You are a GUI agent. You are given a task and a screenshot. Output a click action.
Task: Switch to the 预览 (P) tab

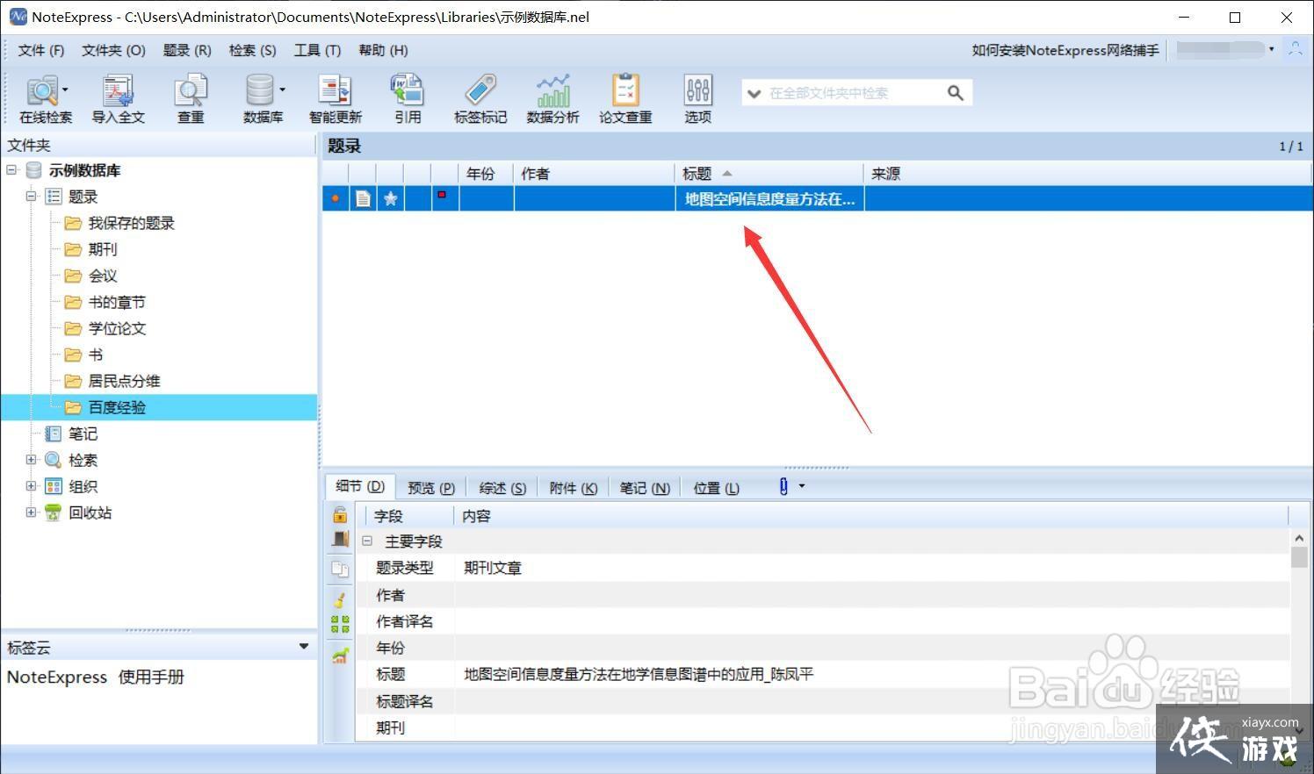coord(431,488)
